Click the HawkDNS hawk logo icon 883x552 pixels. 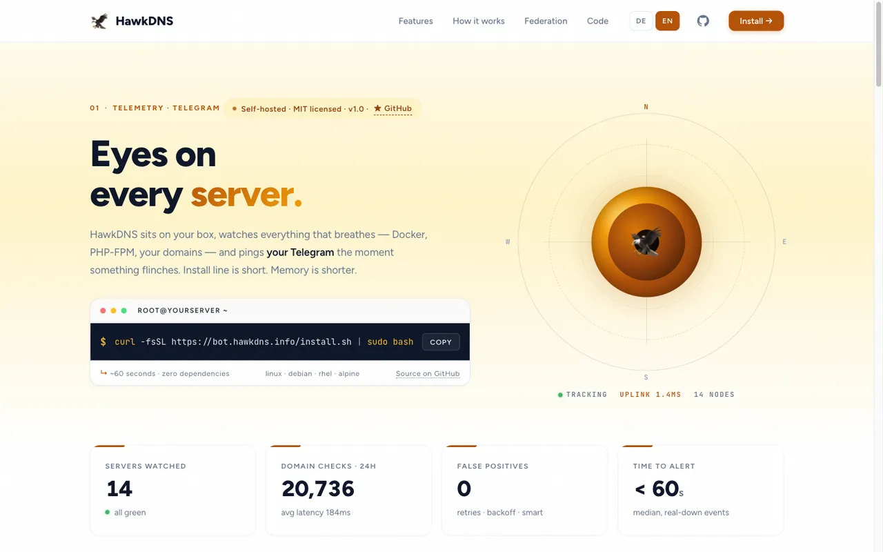point(99,21)
